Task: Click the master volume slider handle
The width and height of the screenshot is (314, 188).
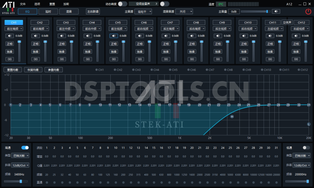Action: coord(267,11)
